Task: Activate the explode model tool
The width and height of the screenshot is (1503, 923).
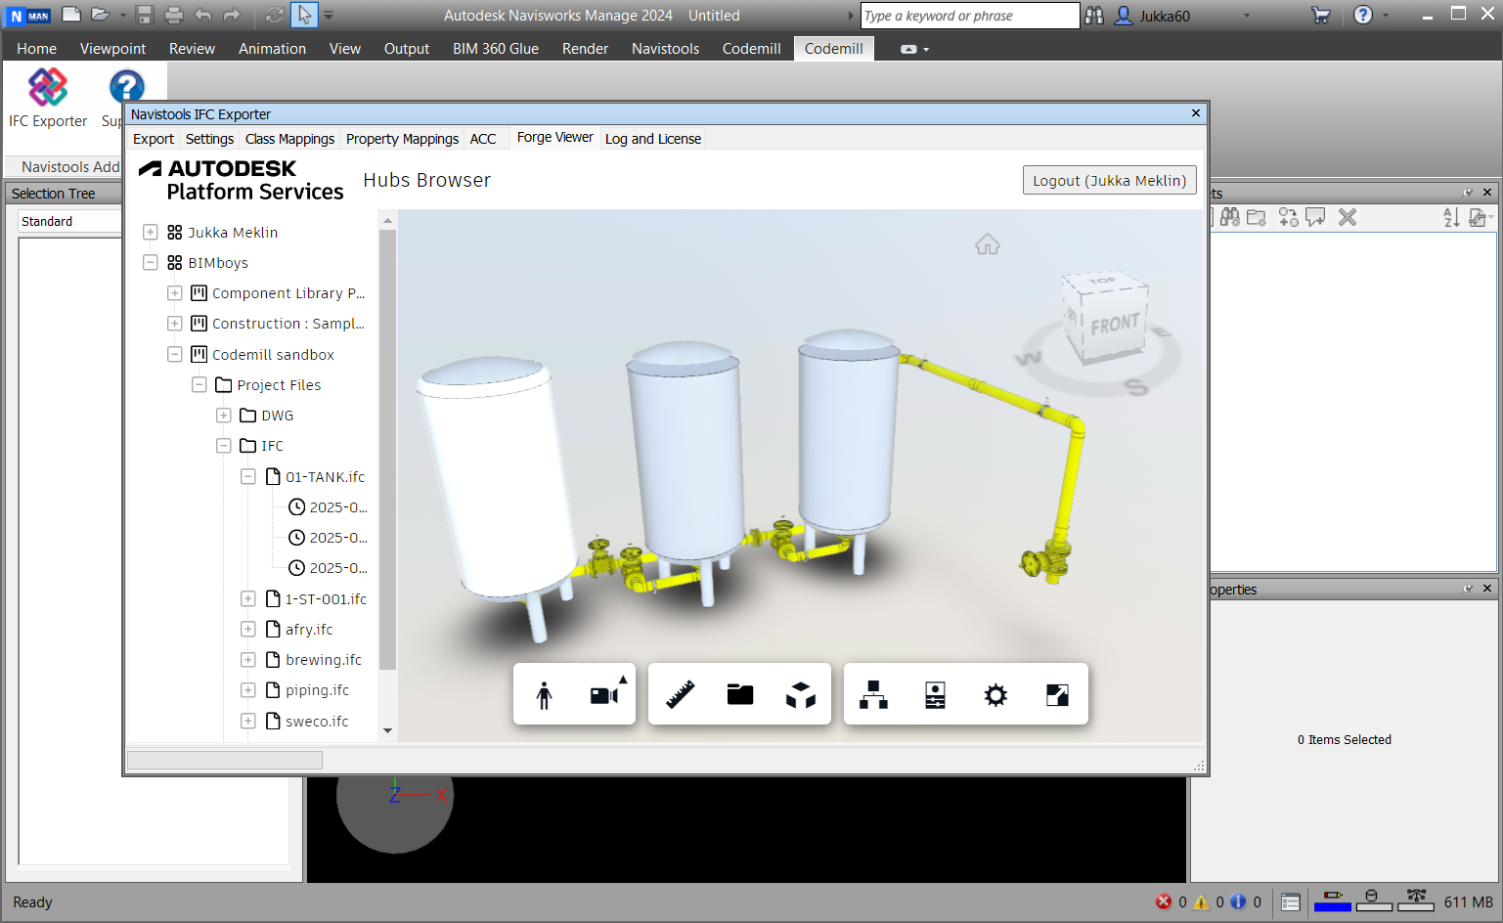Action: click(801, 694)
